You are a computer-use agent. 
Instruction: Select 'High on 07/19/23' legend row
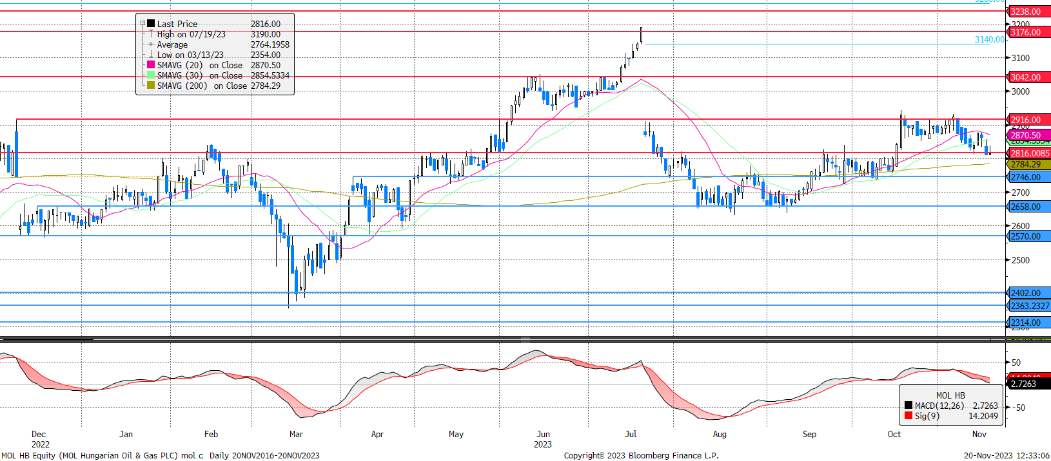192,34
